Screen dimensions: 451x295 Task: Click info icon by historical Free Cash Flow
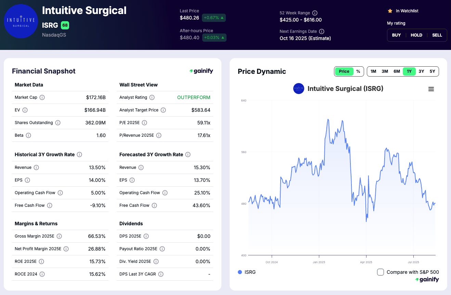[50, 205]
